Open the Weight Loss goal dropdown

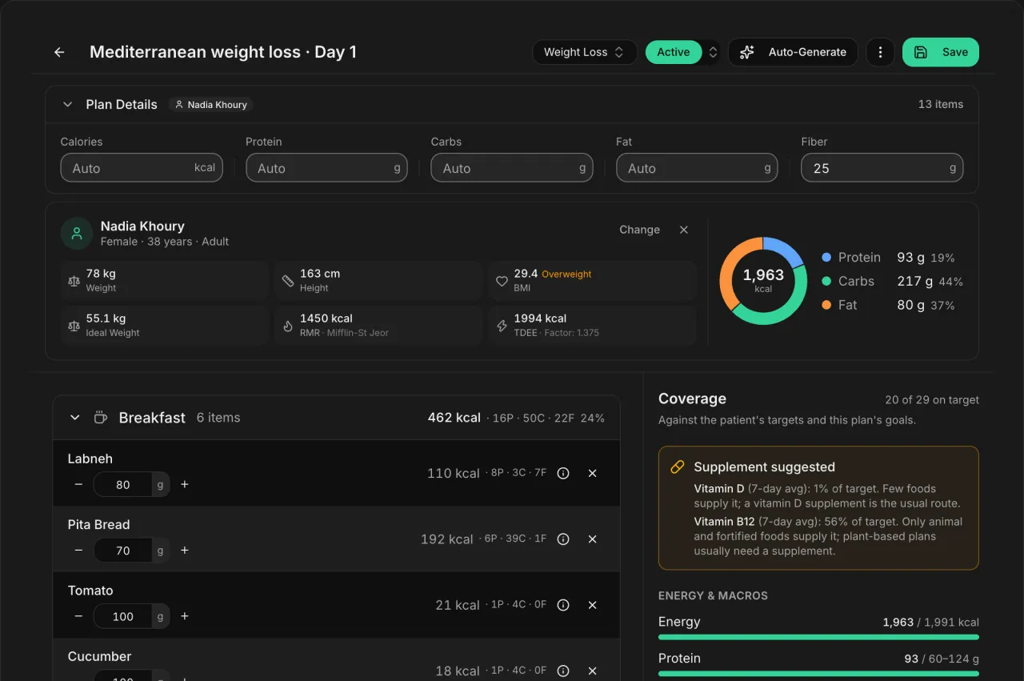(584, 52)
